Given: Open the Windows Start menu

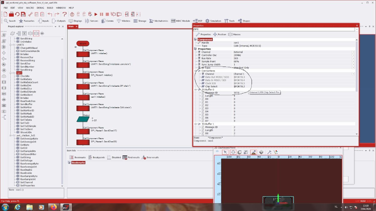Looking at the screenshot, I should [x=6, y=207].
